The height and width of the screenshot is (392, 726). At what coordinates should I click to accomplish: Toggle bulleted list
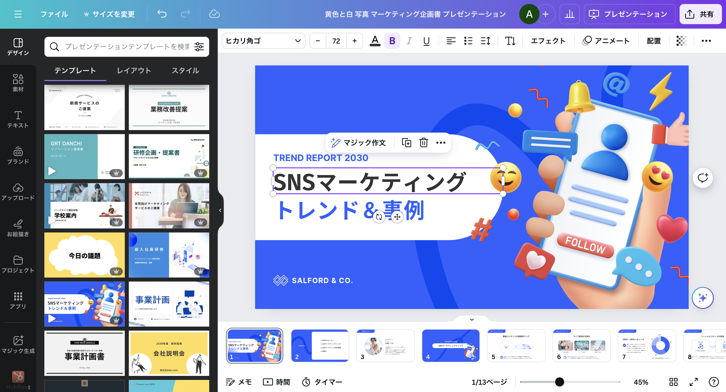point(468,41)
